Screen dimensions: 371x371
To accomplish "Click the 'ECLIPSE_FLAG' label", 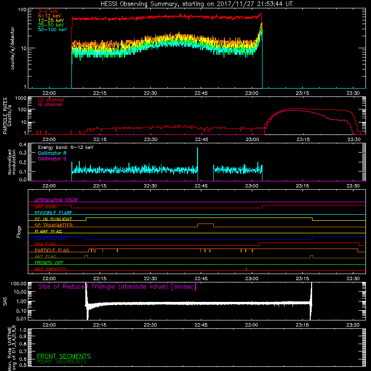I will click(51, 238).
